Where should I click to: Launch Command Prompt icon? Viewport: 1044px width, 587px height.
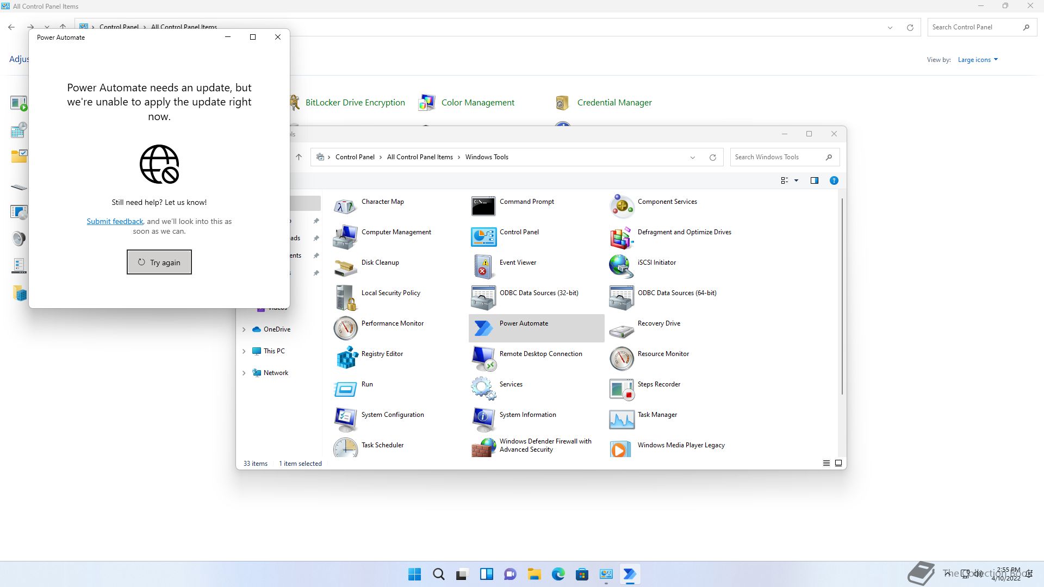(483, 207)
